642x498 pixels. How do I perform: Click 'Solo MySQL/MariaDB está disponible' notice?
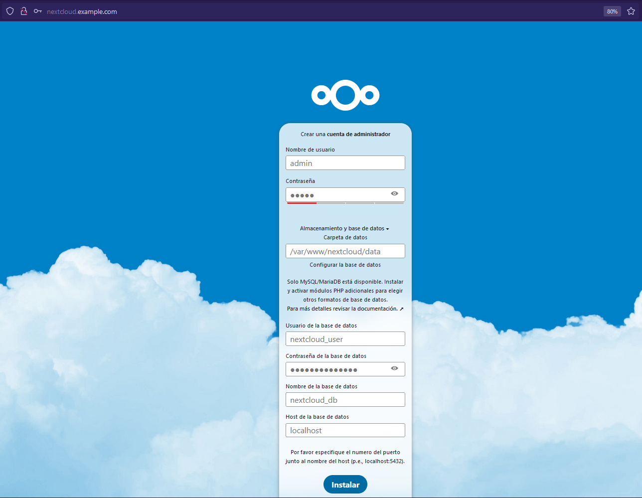click(x=345, y=291)
